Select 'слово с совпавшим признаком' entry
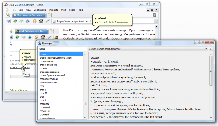 pos(56,58)
